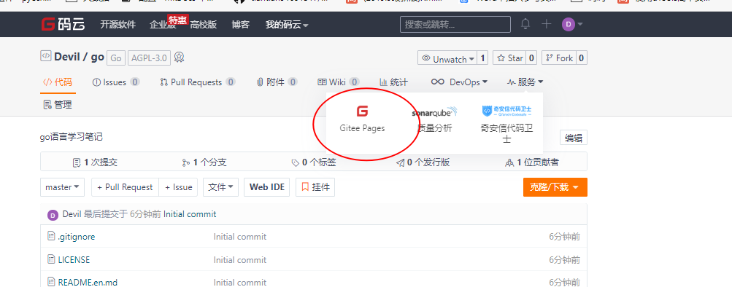Click the + Issue button
Screen dimensions: 732x287
coord(178,187)
